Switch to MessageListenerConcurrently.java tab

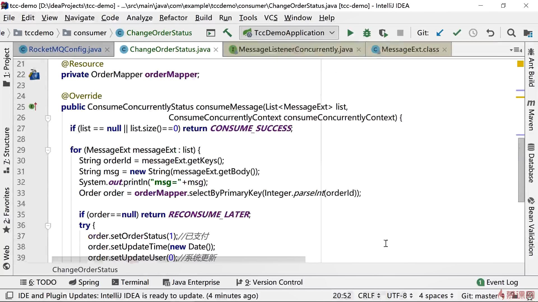(295, 49)
